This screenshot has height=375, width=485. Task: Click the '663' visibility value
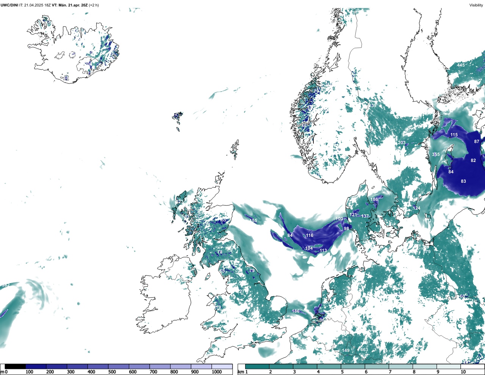364,350
